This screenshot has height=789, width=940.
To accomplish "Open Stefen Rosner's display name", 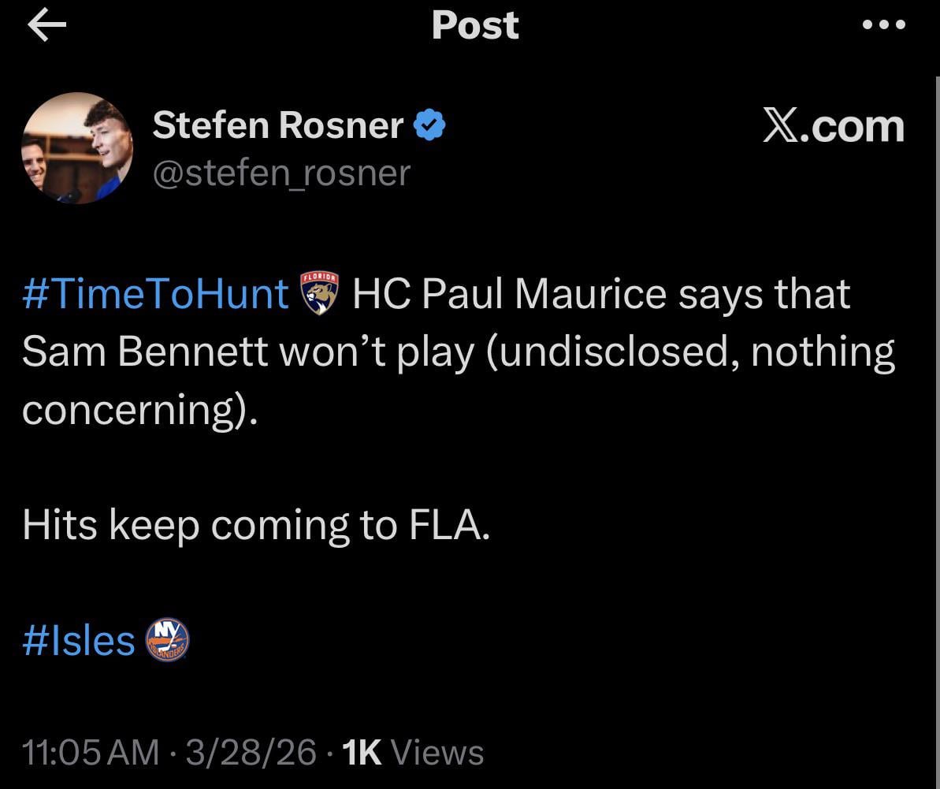I will (279, 124).
